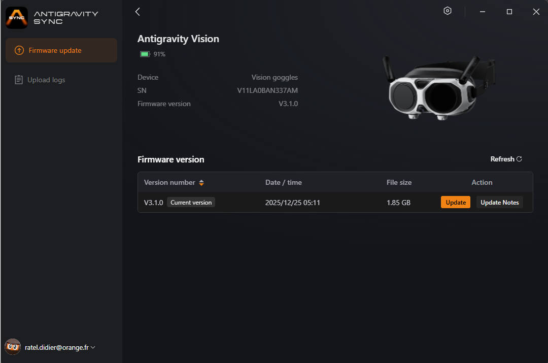548x363 pixels.
Task: Open the settings hexagon icon
Action: coord(448,11)
